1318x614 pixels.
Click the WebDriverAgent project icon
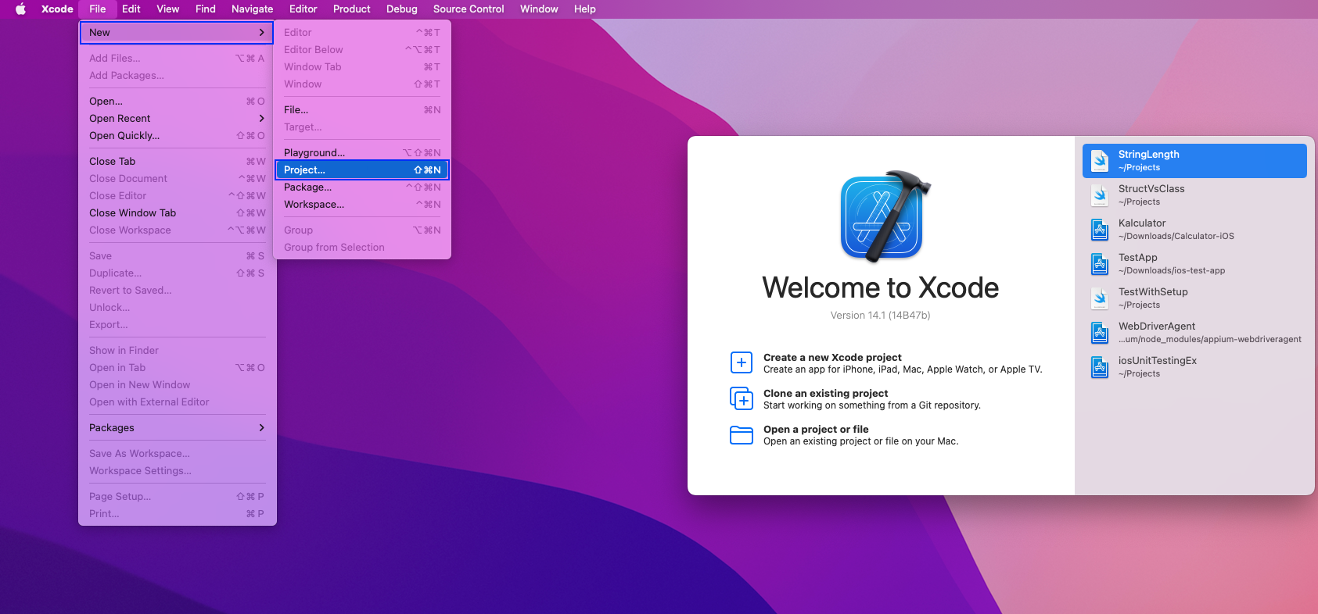pos(1100,333)
